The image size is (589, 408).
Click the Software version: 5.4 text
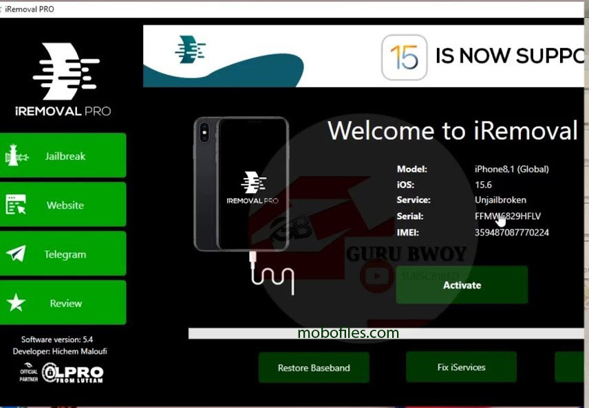tap(57, 339)
